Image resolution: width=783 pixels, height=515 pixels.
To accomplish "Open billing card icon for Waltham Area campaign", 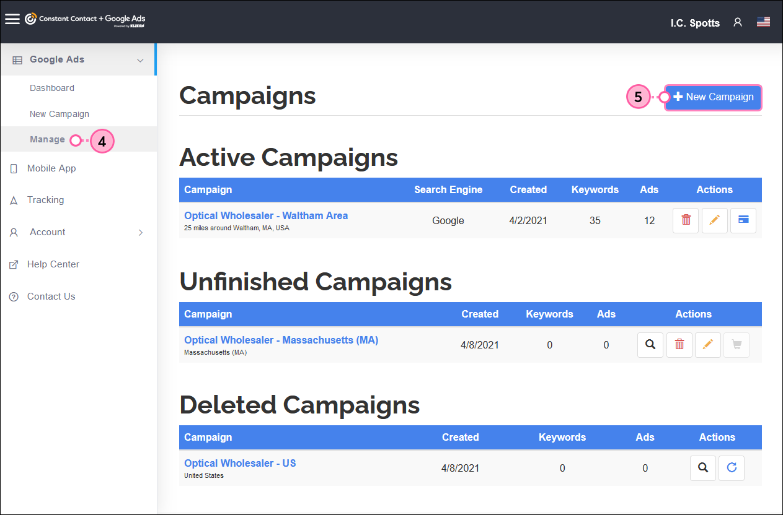I will (x=743, y=220).
